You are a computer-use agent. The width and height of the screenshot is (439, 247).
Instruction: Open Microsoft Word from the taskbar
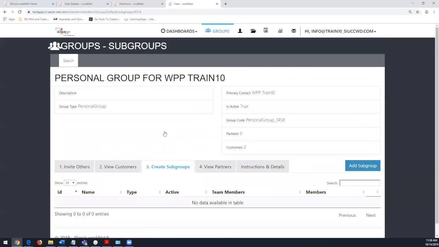[62, 243]
